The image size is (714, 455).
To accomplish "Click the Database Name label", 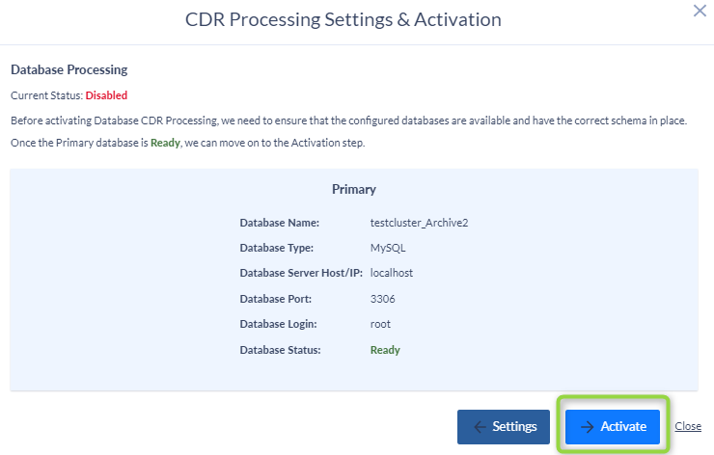I will [280, 223].
